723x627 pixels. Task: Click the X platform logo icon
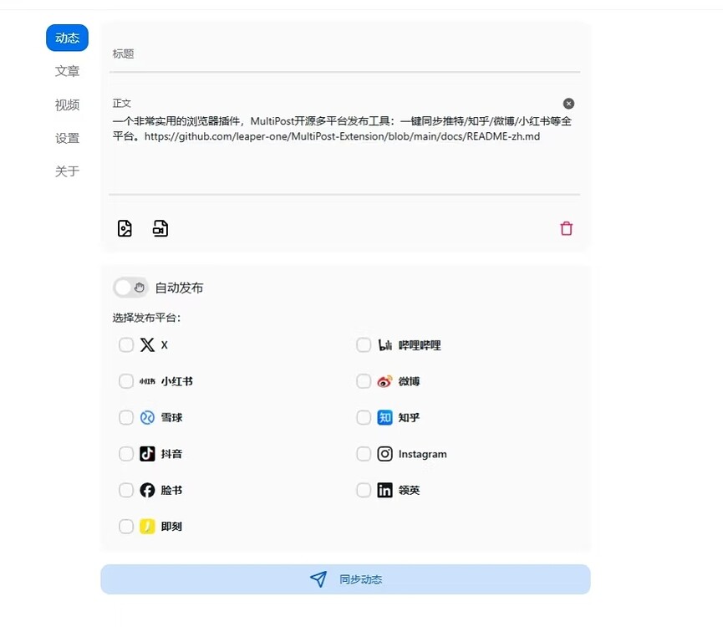(x=148, y=344)
